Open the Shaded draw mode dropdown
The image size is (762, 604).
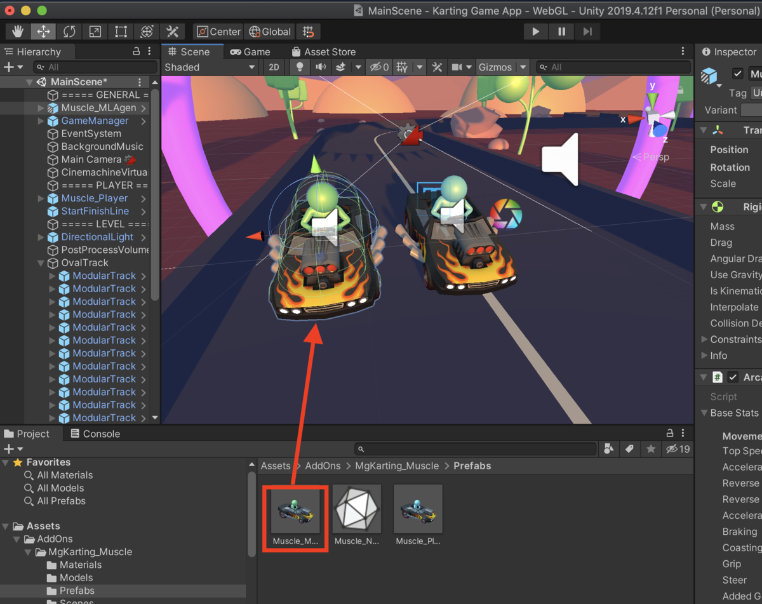[x=210, y=67]
